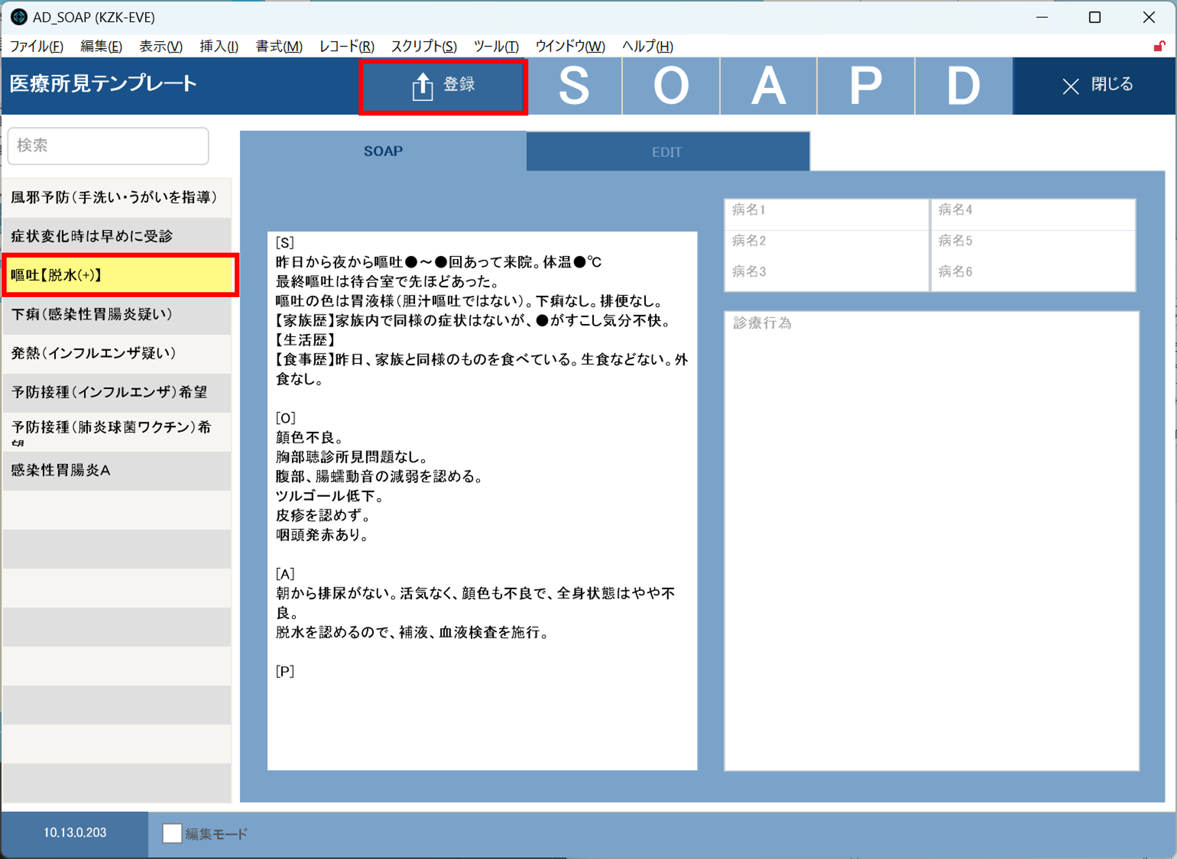Switch to the SOAP tab
The width and height of the screenshot is (1177, 859).
coord(383,151)
